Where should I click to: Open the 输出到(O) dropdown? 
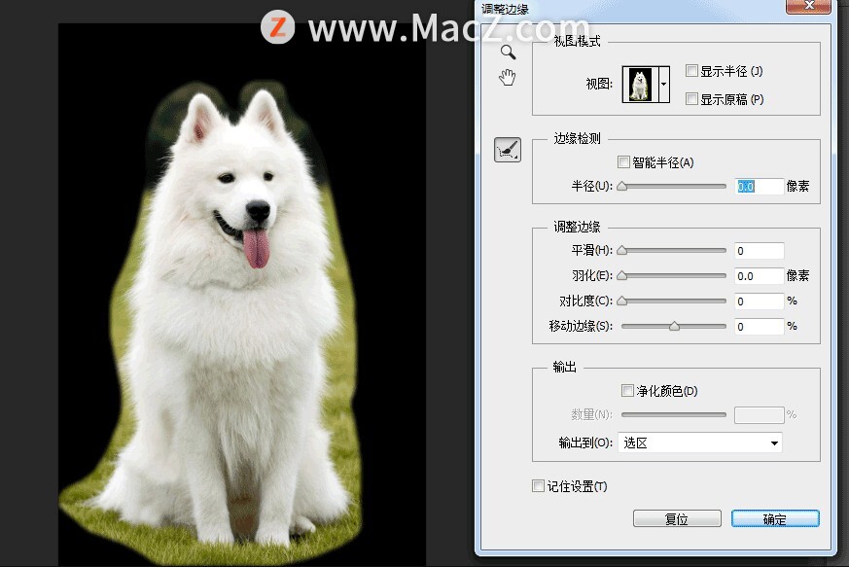point(699,443)
